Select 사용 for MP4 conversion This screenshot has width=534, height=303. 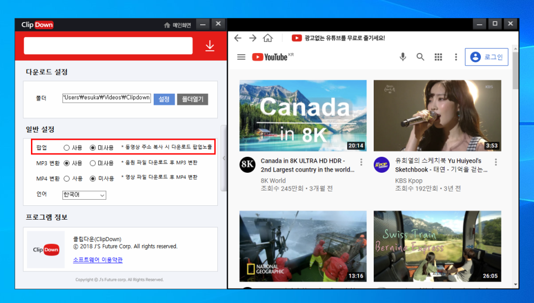coord(67,178)
